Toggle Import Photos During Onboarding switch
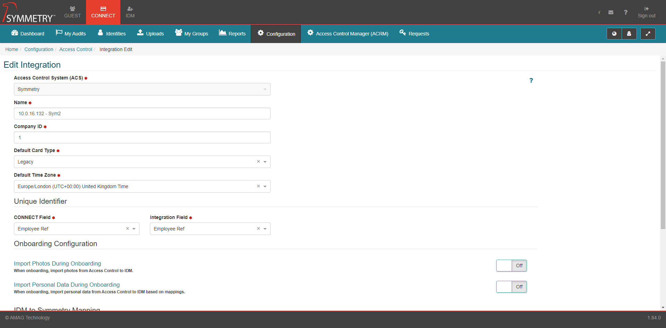Screen dimensions: 666x328 tap(512, 266)
